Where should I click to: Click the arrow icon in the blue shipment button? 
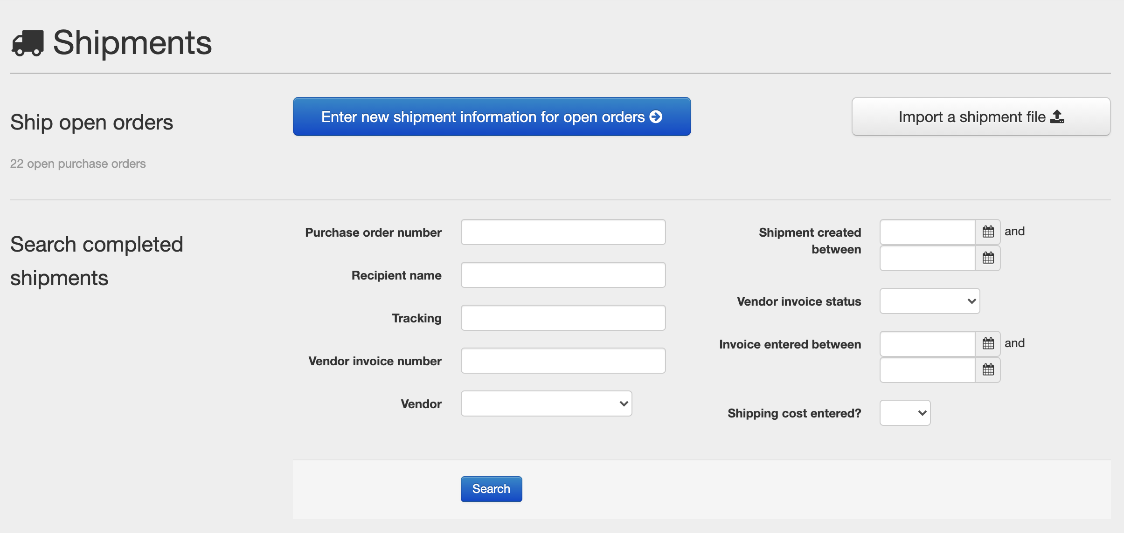point(656,117)
